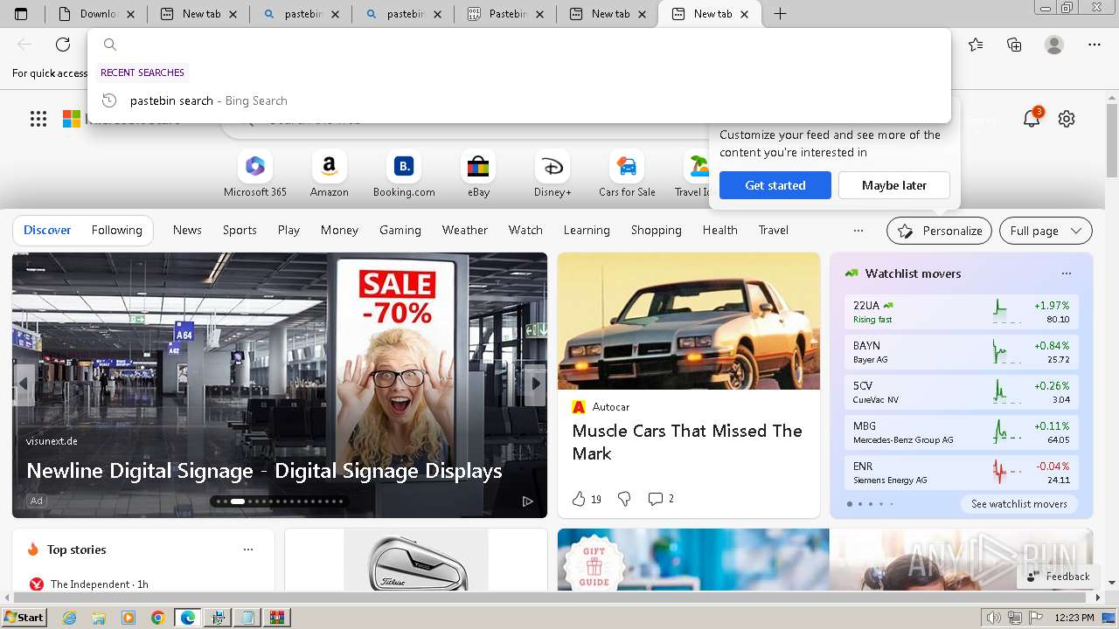The image size is (1119, 629).
Task: Switch to the Pastebin tab
Action: [505, 14]
